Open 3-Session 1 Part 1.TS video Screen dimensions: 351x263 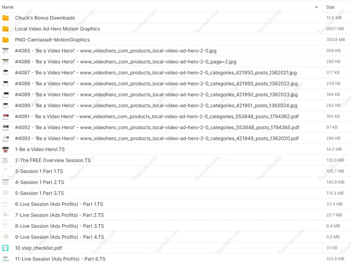(x=39, y=171)
